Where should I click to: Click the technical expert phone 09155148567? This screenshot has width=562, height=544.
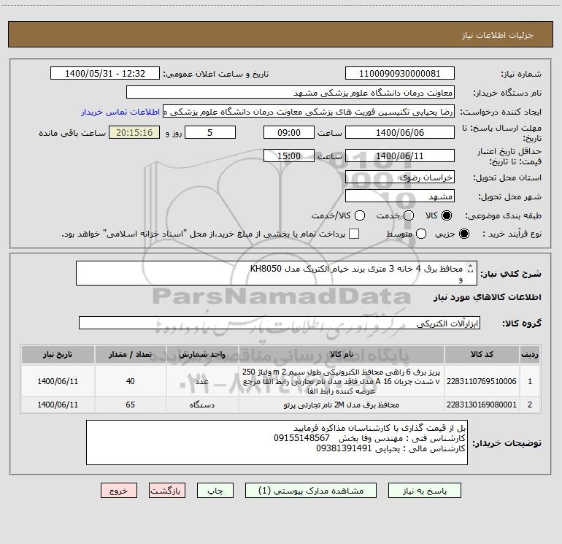point(301,438)
